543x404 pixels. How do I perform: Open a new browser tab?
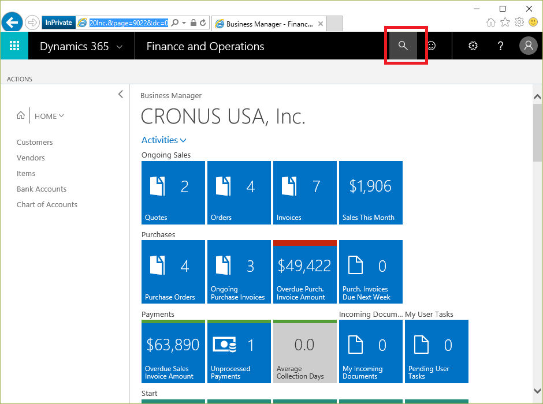pos(334,24)
